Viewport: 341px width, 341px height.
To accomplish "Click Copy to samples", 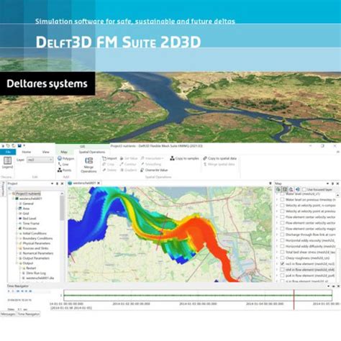I will (184, 158).
